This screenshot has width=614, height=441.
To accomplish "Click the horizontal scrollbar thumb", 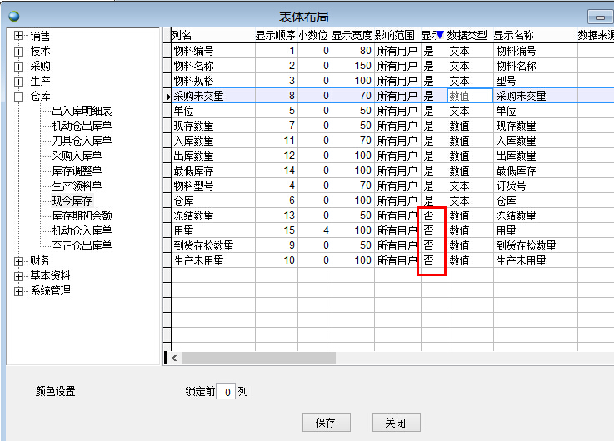I will point(258,358).
